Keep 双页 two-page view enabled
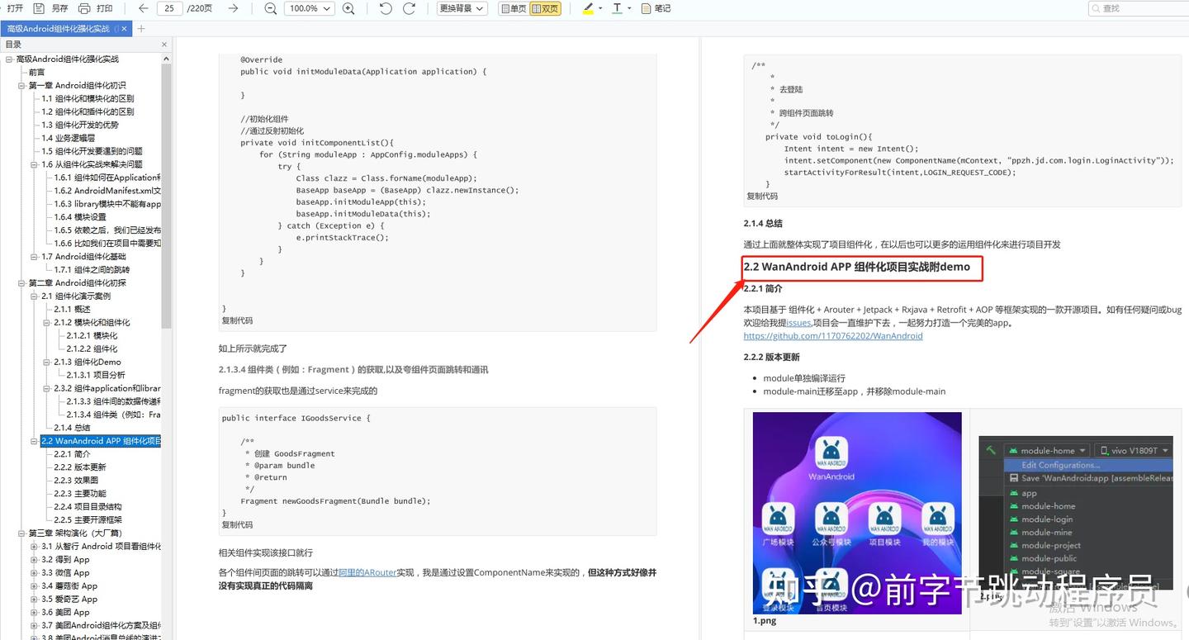The height and width of the screenshot is (640, 1189). [547, 7]
